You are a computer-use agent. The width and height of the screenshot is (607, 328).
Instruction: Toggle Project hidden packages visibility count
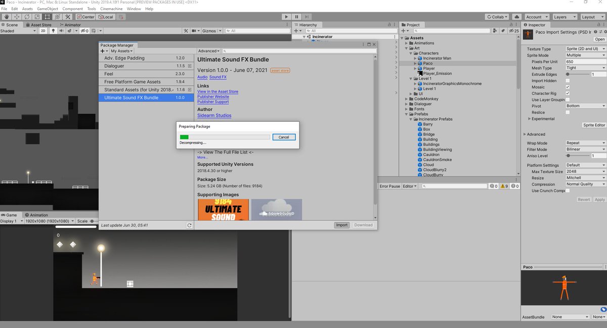[515, 31]
